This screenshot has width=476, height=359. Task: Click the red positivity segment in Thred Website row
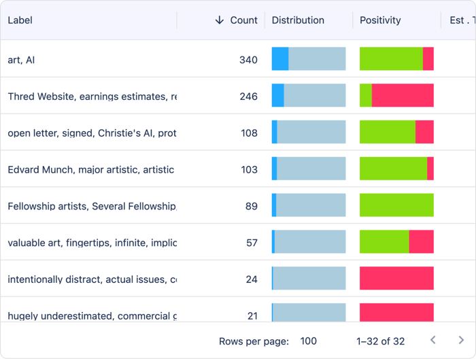[403, 96]
